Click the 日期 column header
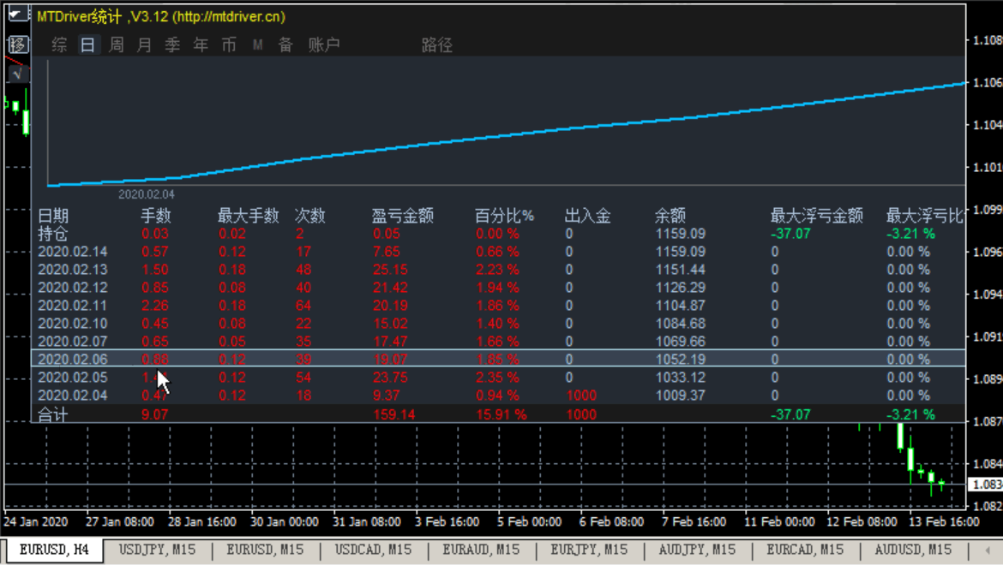Screen dimensions: 1003x565 53,216
